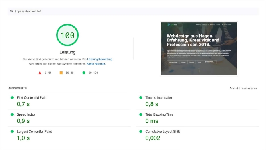
Task: Click the MESSWERTE section heading
Action: coord(17,89)
